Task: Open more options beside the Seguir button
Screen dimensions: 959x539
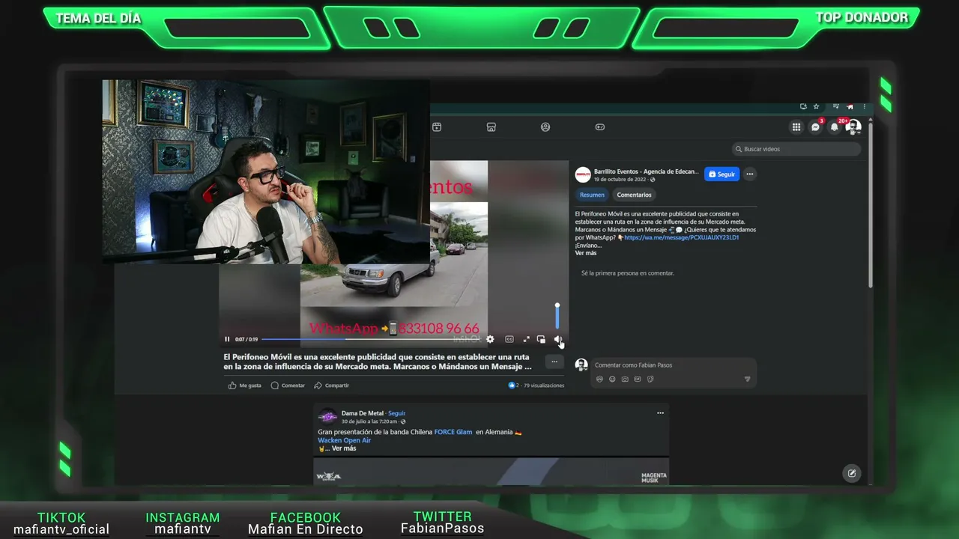Action: (749, 174)
